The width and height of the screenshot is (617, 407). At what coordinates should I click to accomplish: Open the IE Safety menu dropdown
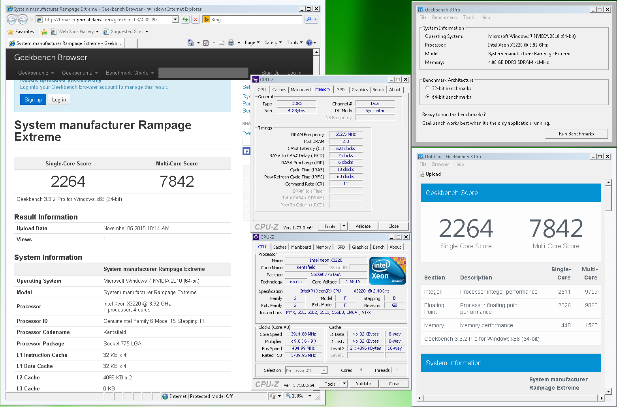coord(273,43)
